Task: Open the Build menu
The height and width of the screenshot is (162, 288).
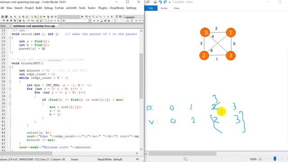Action: pyautogui.click(x=39, y=8)
